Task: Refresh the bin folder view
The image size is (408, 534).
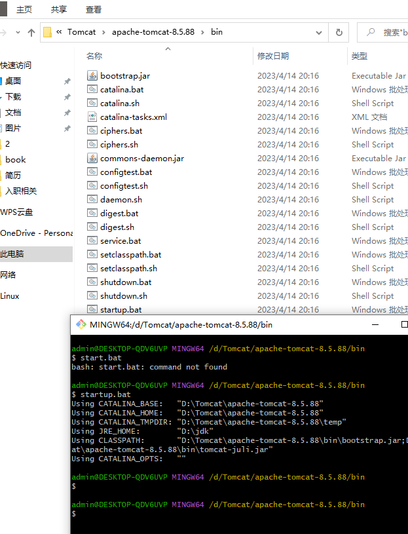Action: pos(339,32)
